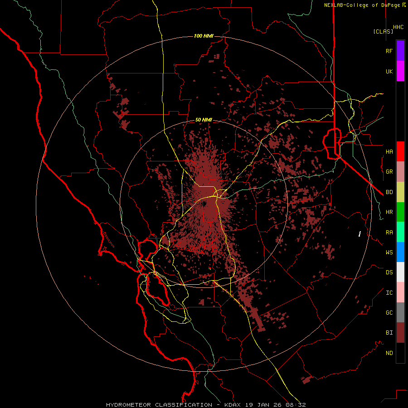The width and height of the screenshot is (408, 408).
Task: Click the BI legend label
Action: point(389,333)
